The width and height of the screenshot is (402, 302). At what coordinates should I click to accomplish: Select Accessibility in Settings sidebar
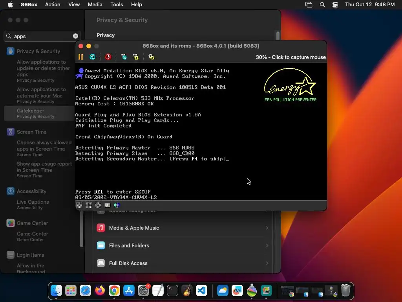31,191
